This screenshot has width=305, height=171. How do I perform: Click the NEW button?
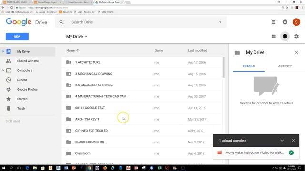tap(17, 37)
